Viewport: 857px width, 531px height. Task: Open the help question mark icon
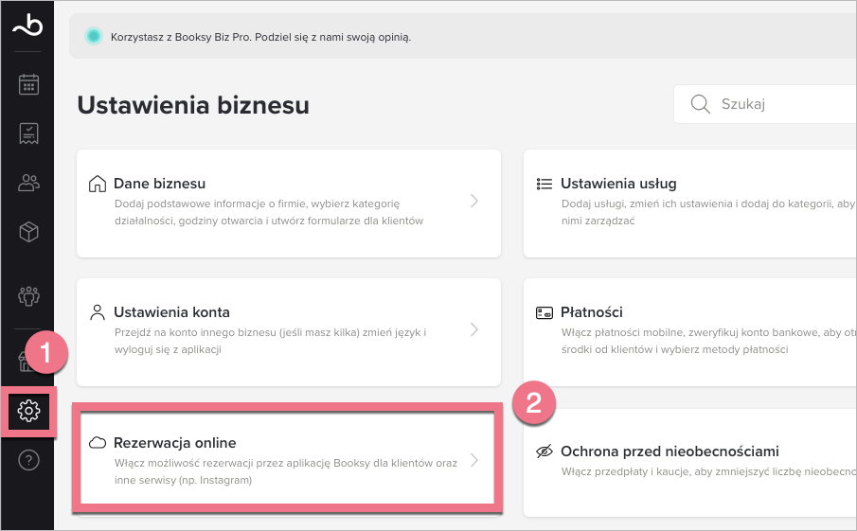click(28, 461)
